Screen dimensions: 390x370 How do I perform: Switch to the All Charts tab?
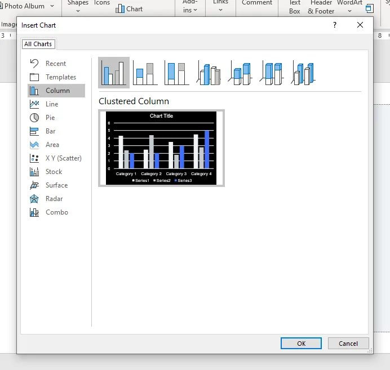tap(38, 44)
